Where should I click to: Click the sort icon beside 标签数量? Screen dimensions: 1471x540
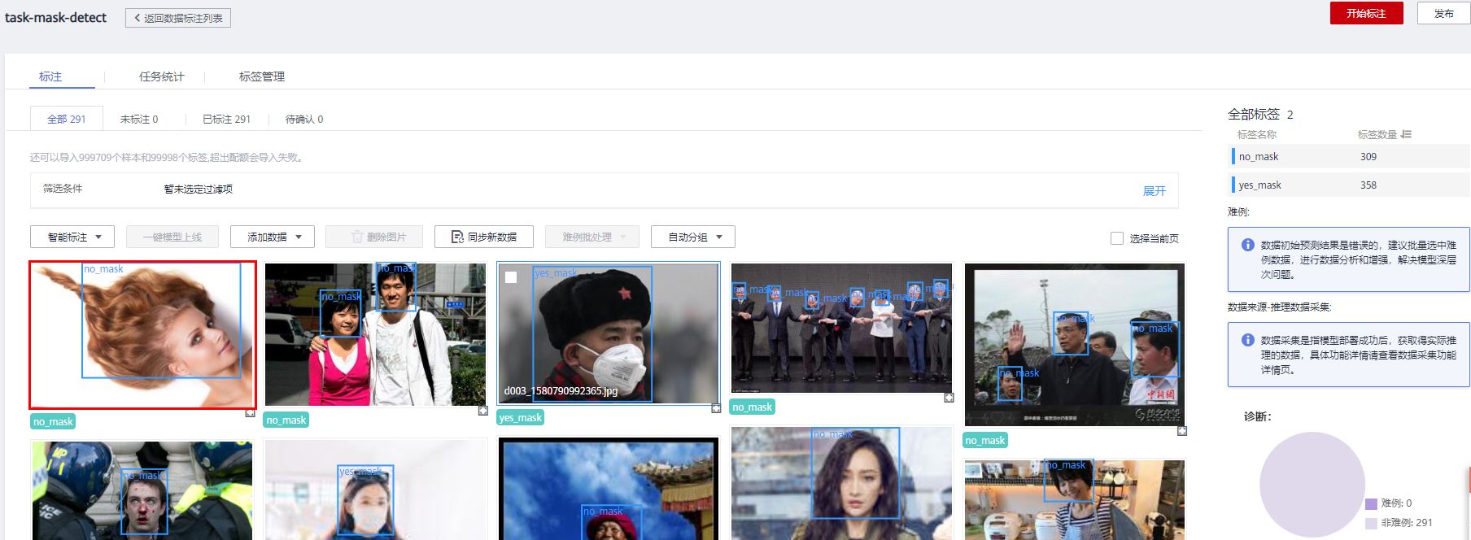pyautogui.click(x=1407, y=134)
